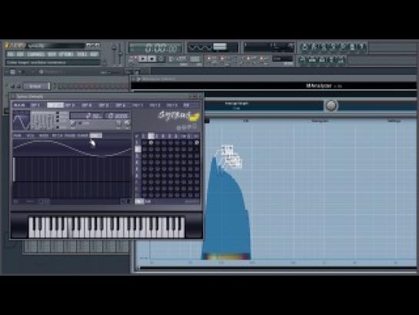
Task: Click the row 1 column 2 matrix knob
Action: pos(151,142)
